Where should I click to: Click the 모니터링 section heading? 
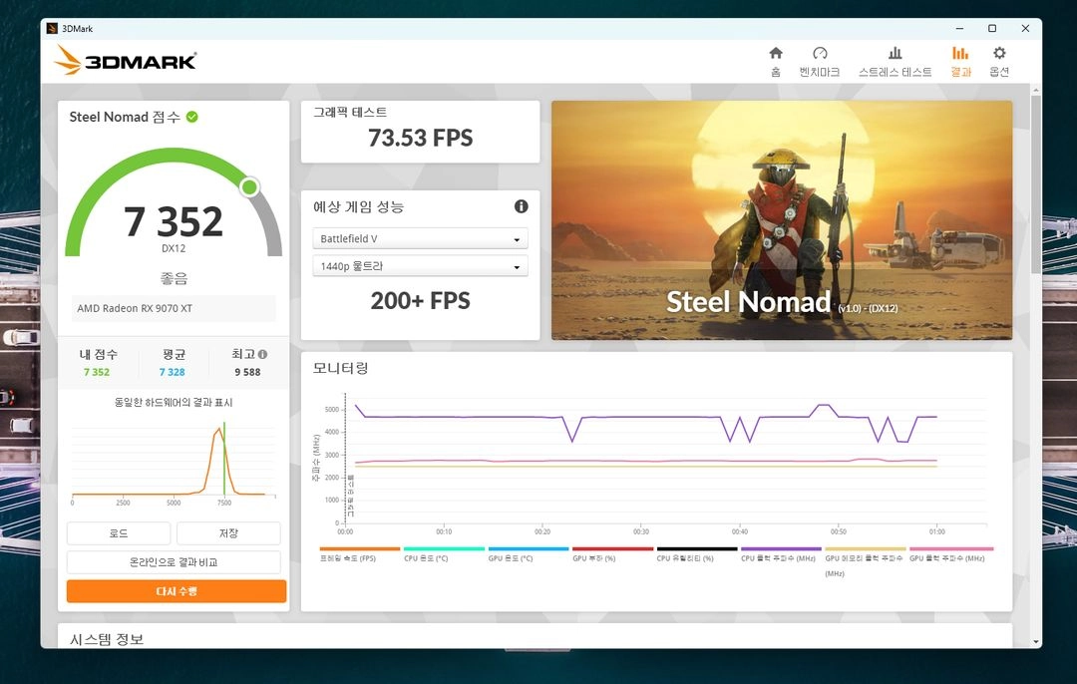[341, 368]
